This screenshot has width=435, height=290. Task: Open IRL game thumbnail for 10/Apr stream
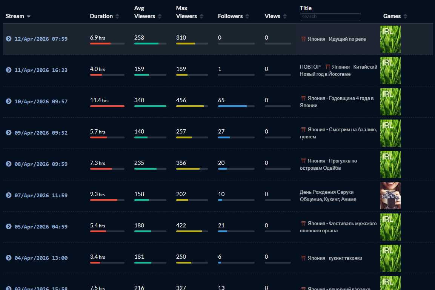pyautogui.click(x=390, y=102)
